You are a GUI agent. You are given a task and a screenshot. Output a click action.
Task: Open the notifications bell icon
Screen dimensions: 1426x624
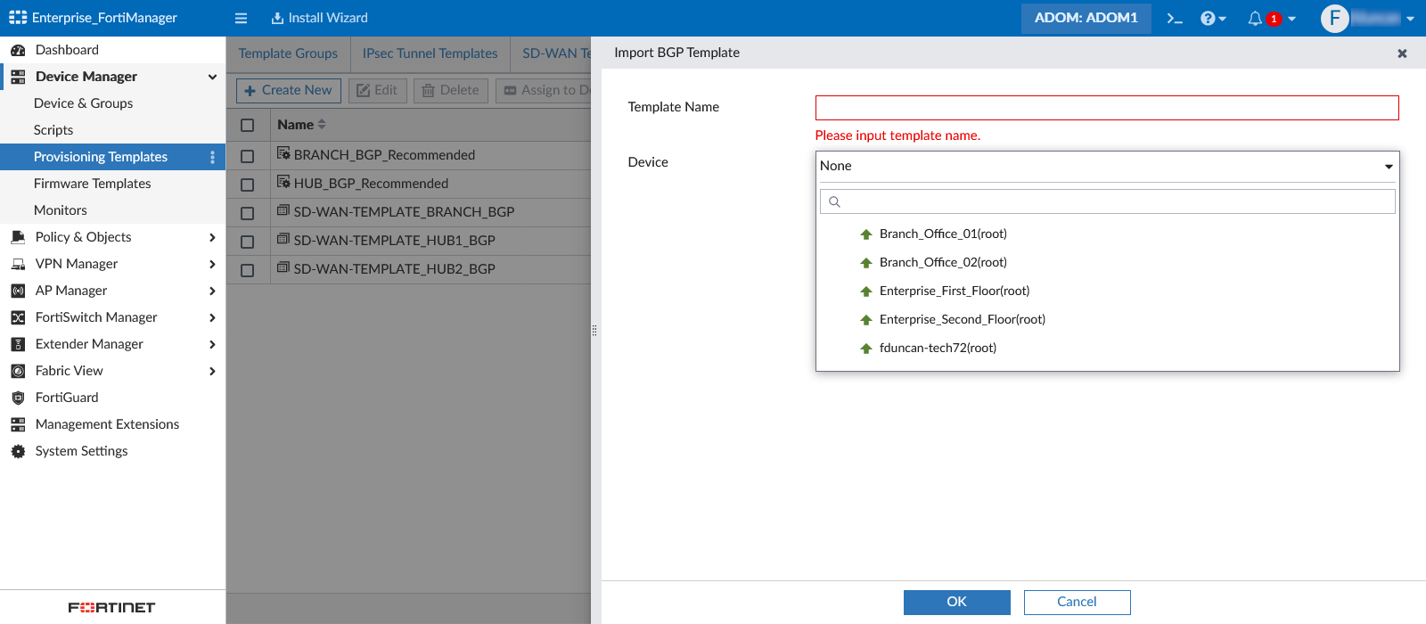1255,18
